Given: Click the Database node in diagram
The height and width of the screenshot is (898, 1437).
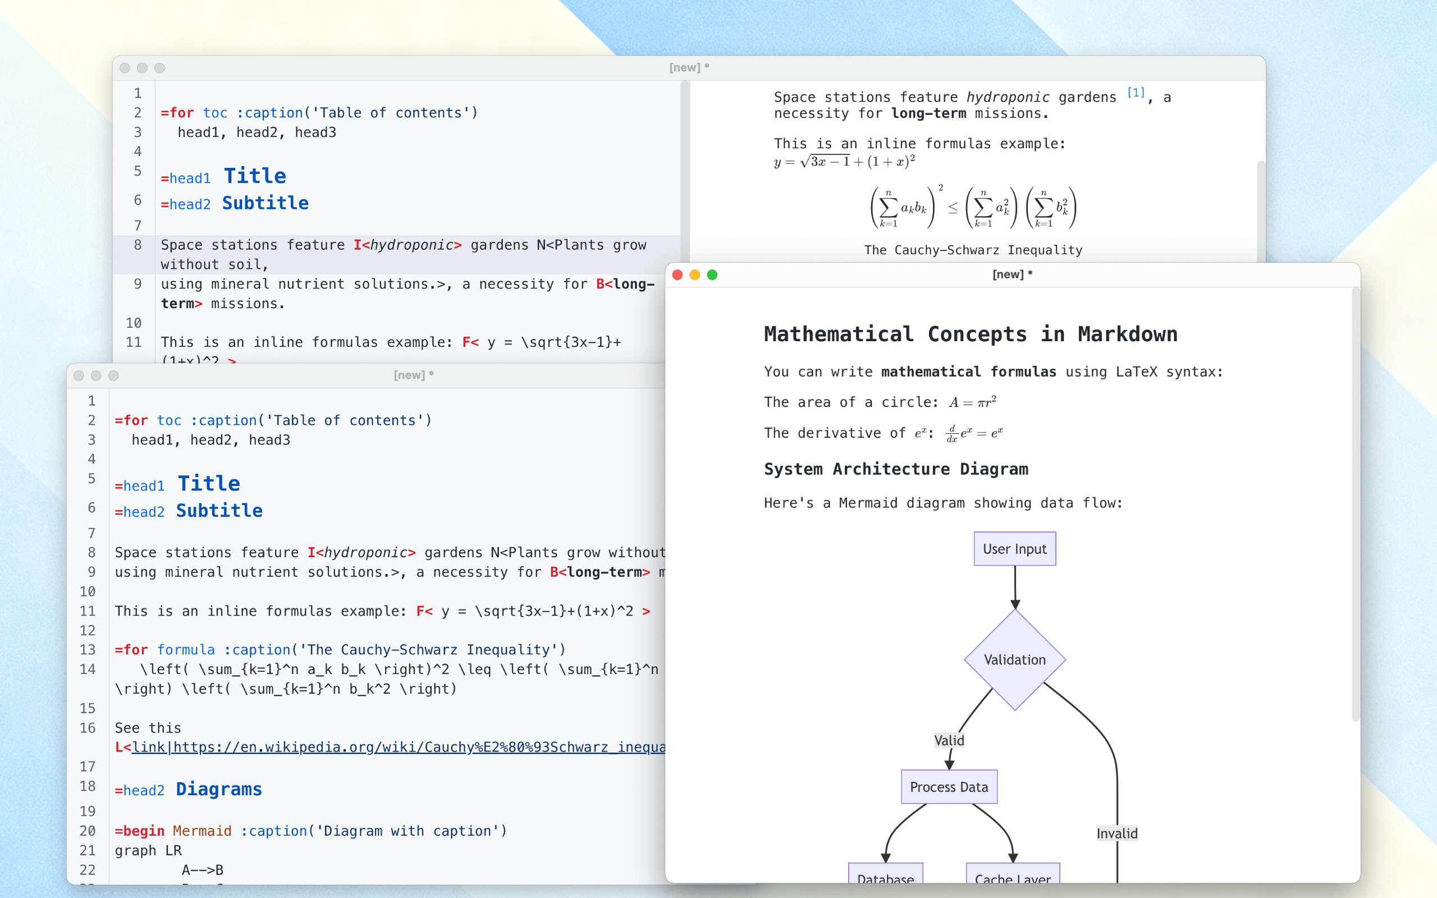Looking at the screenshot, I should (885, 874).
